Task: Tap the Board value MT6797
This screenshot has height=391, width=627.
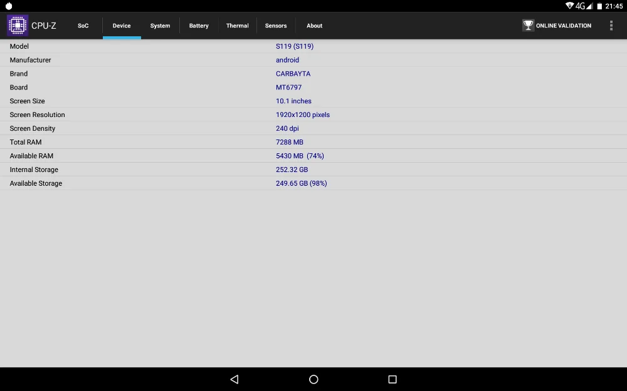Action: tap(288, 88)
